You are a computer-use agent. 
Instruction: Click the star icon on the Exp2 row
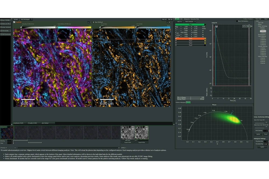click(x=205, y=39)
